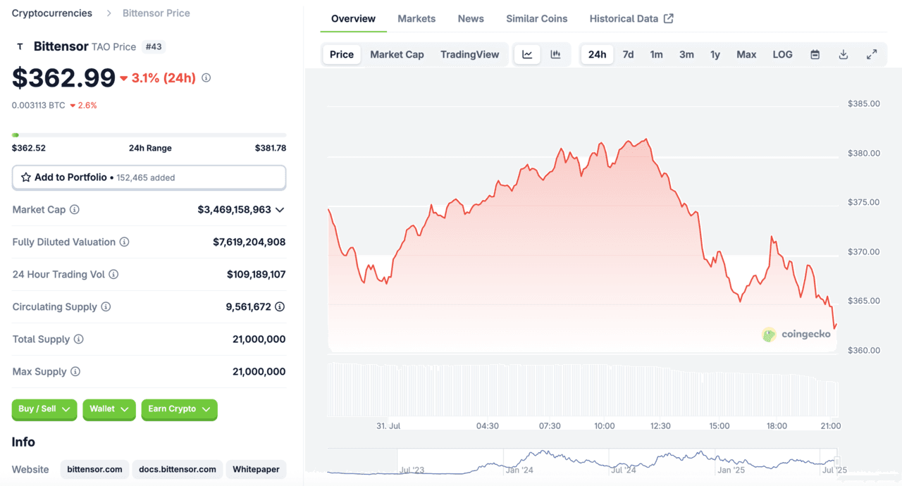The width and height of the screenshot is (902, 486).
Task: Click info icon after 9,561,672 value
Action: coord(280,307)
